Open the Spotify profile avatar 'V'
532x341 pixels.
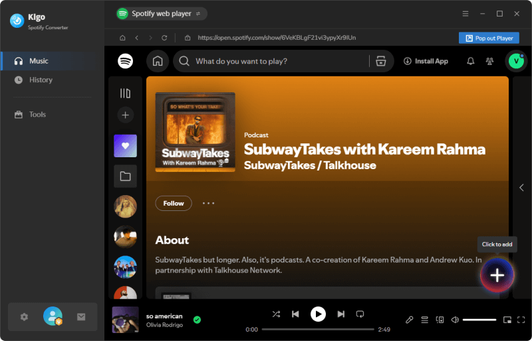517,61
